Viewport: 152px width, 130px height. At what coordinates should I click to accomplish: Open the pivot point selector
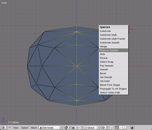point(74,128)
